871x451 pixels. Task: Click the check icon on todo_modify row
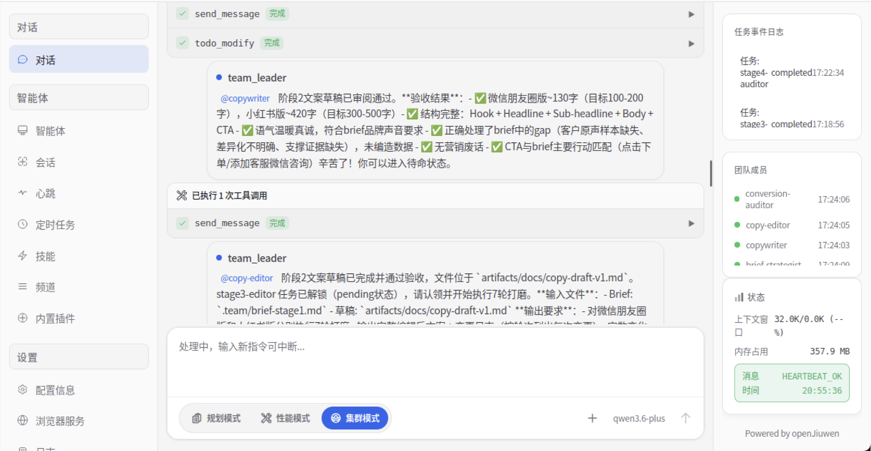pos(183,43)
